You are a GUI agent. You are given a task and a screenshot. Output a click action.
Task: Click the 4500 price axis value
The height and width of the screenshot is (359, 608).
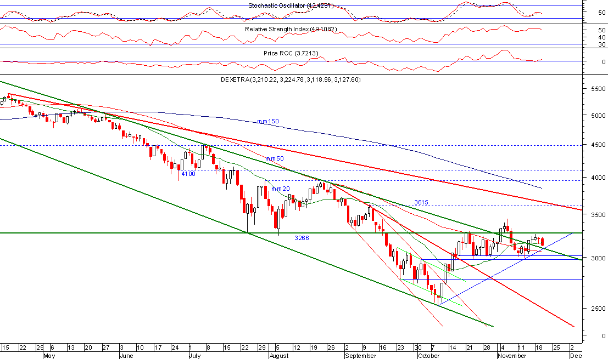pos(598,145)
